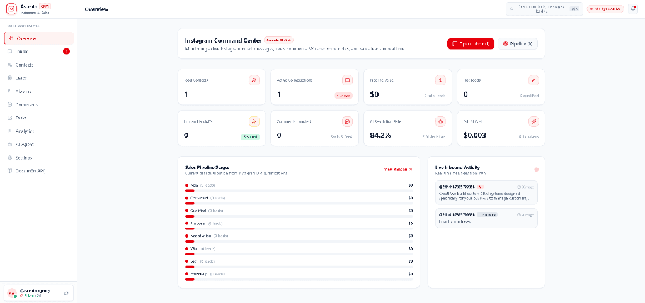Click the Human Handoffs user-check icon
The width and height of the screenshot is (645, 303).
point(254,121)
